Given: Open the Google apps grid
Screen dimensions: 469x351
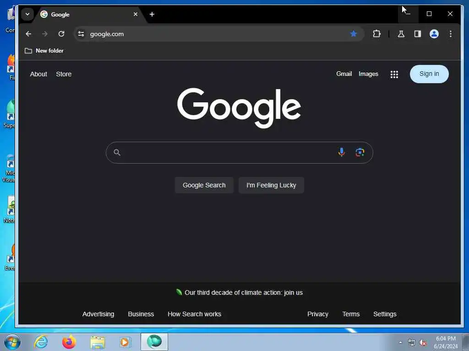Looking at the screenshot, I should (394, 74).
